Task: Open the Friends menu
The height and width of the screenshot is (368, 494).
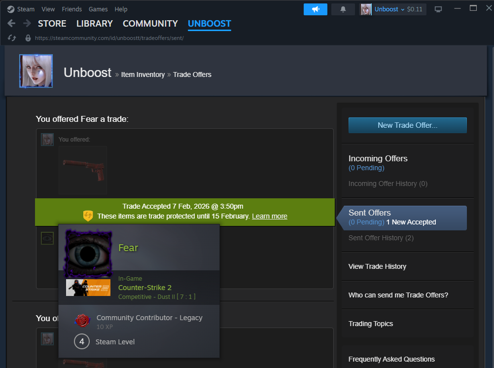Action: pos(72,9)
